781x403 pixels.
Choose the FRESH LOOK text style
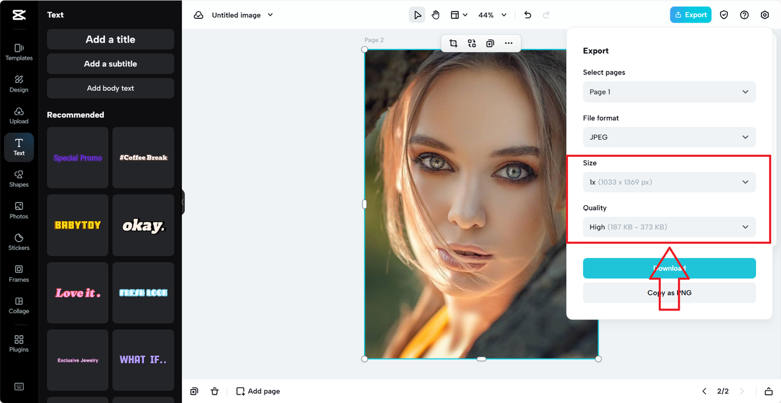pos(143,293)
